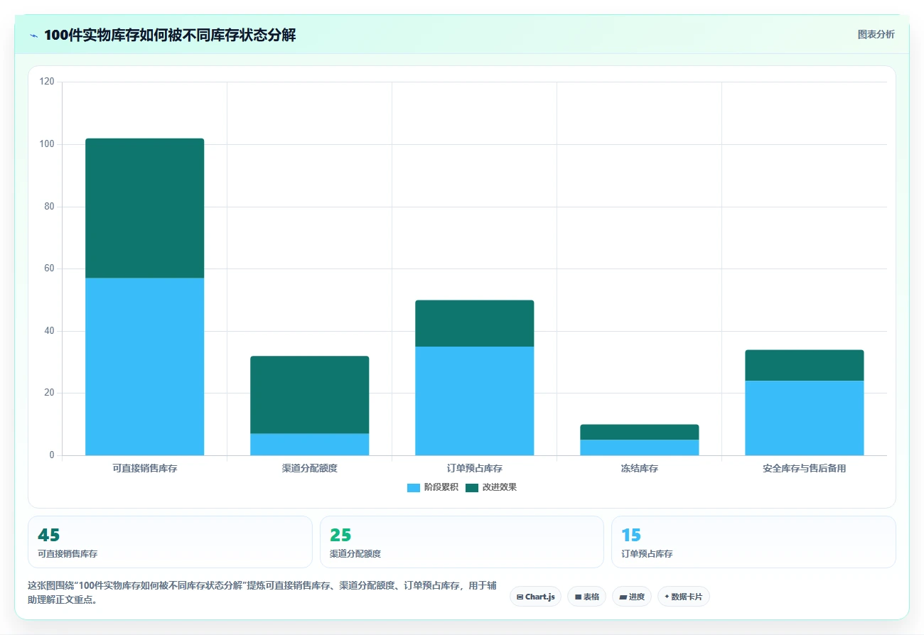
Task: Click the 改进效果 legend label text
Action: coord(499,487)
